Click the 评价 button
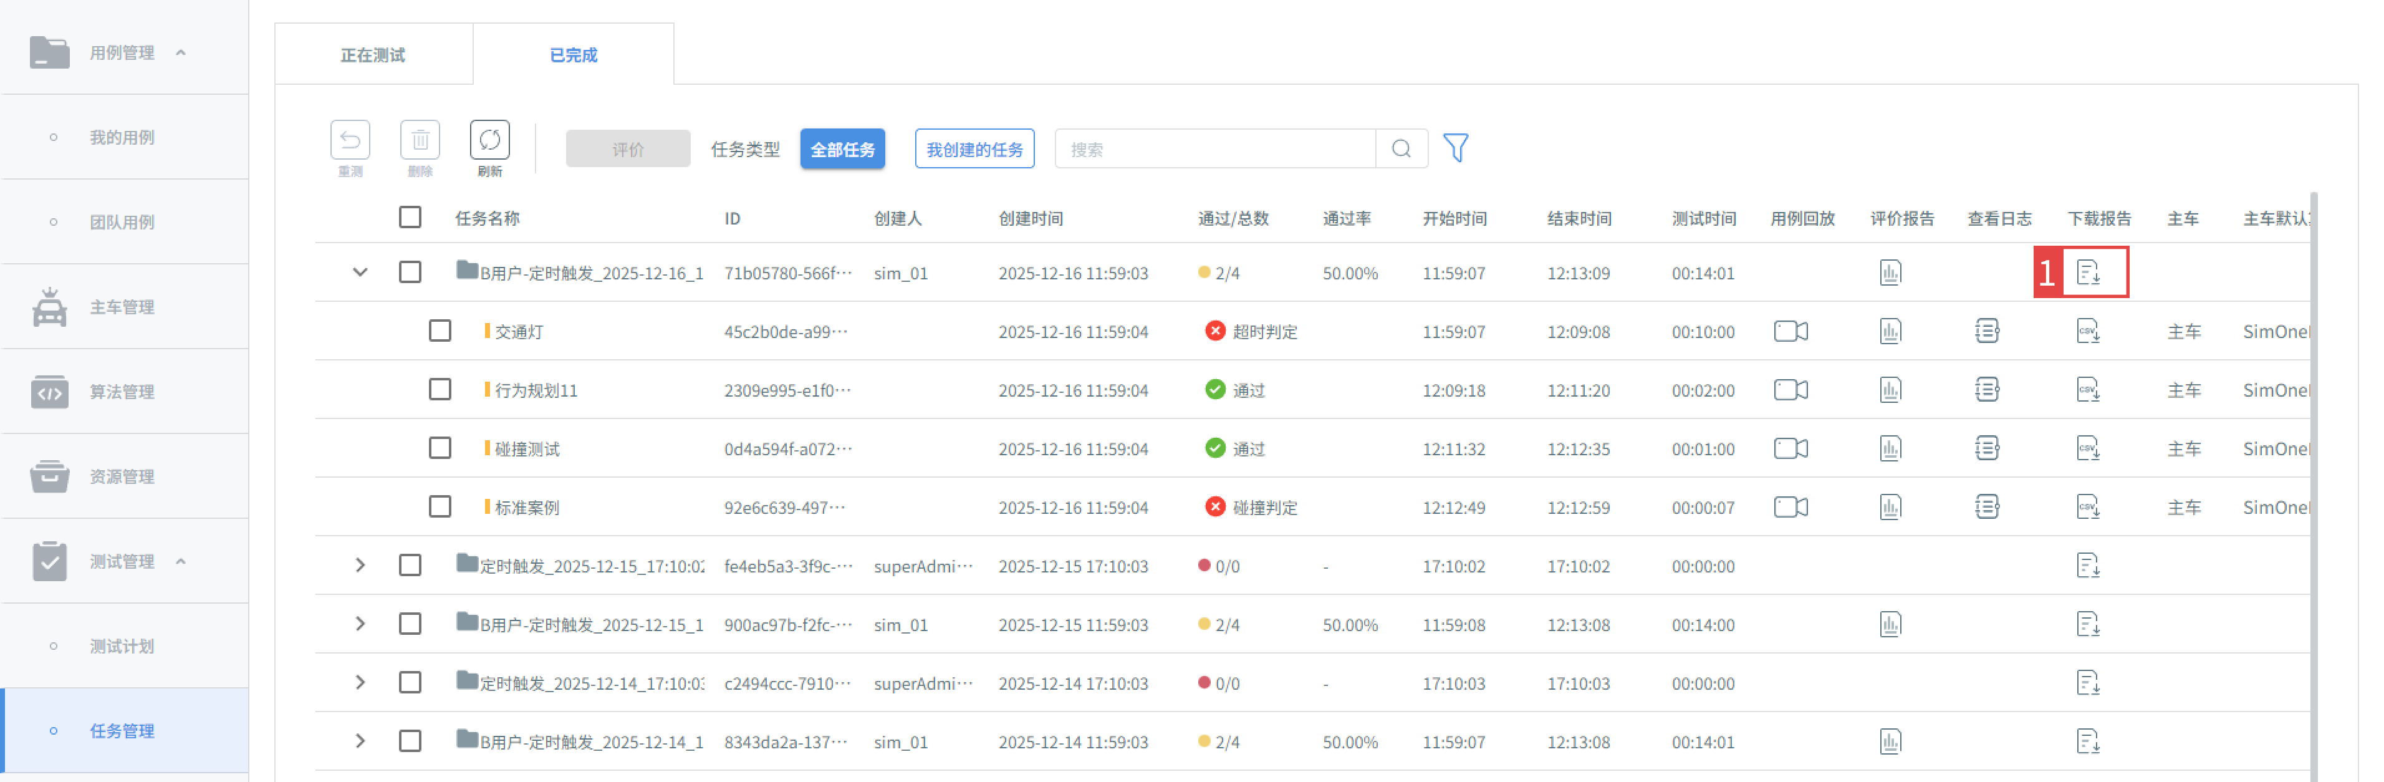Screen dimensions: 2384x782 627,149
